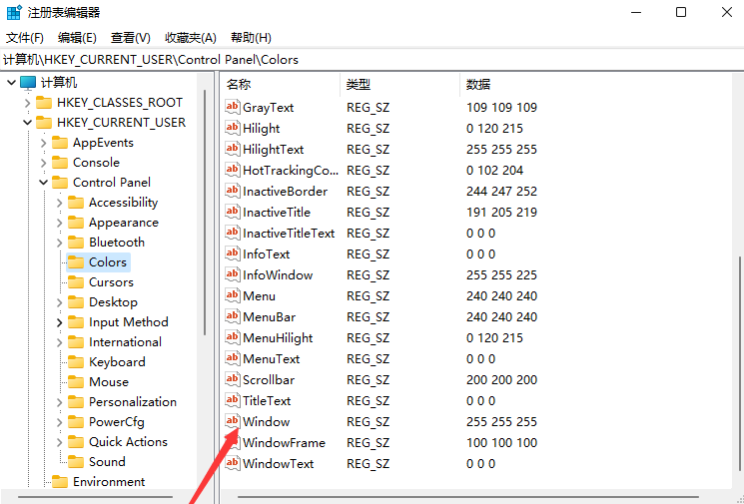Open the 收藏夹(A) favorites menu
The height and width of the screenshot is (504, 744).
click(190, 38)
